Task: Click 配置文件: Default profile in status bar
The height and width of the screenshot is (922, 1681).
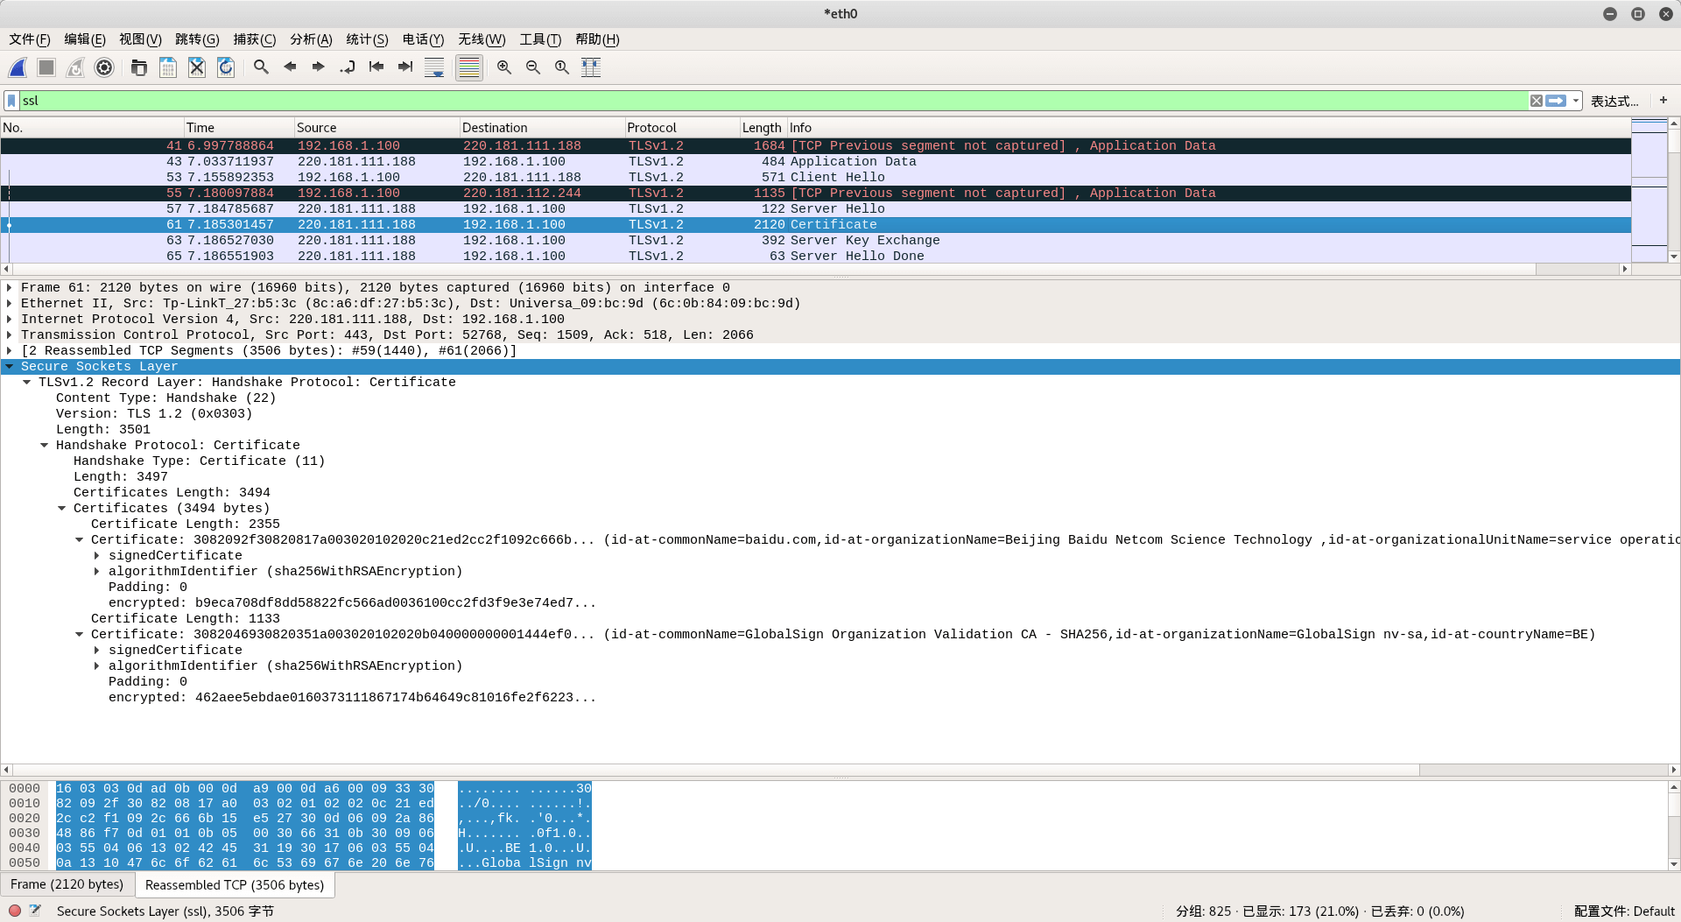Action: click(1624, 911)
